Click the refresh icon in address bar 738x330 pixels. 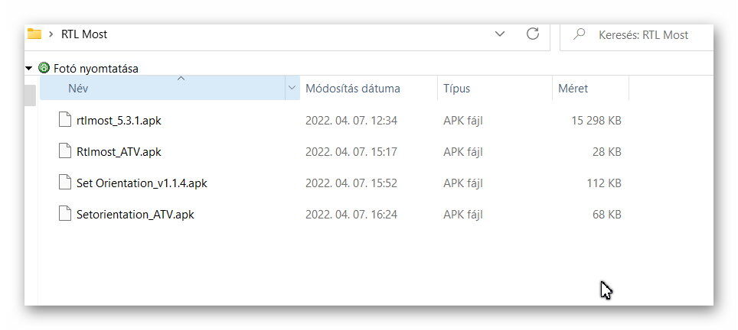(532, 34)
